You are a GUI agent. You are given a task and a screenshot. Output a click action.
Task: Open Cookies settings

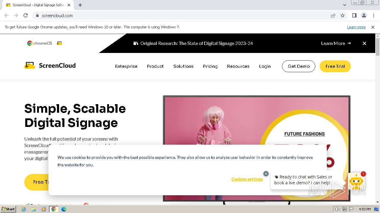point(247,179)
